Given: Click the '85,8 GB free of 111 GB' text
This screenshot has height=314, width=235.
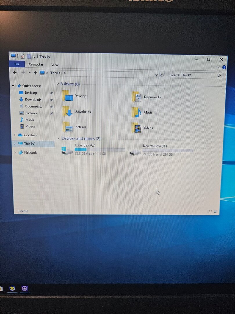Looking at the screenshot, I should click(x=90, y=154).
